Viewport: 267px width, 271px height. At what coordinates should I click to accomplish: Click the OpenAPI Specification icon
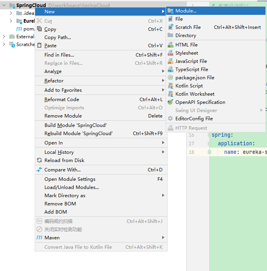pos(170,102)
